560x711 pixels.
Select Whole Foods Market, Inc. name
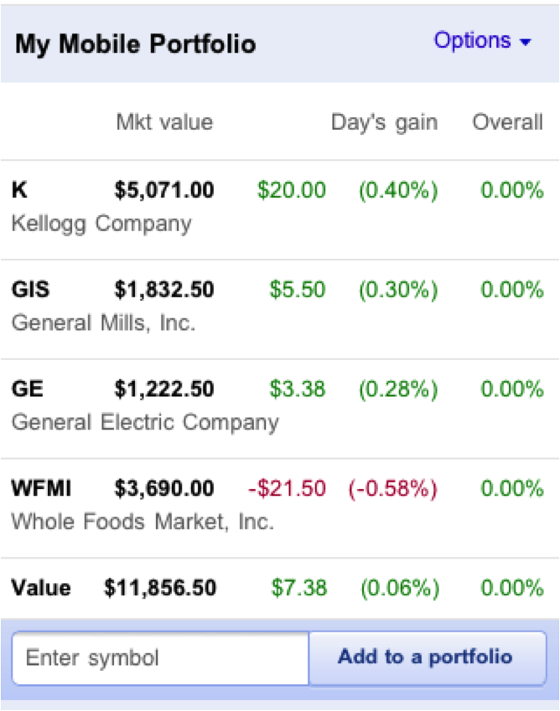click(x=143, y=522)
